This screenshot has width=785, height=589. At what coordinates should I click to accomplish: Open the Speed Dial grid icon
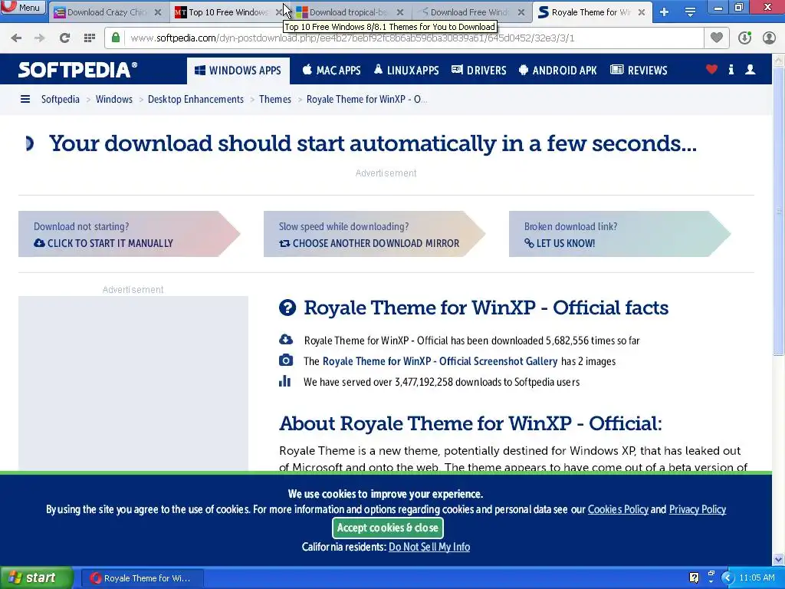(90, 38)
